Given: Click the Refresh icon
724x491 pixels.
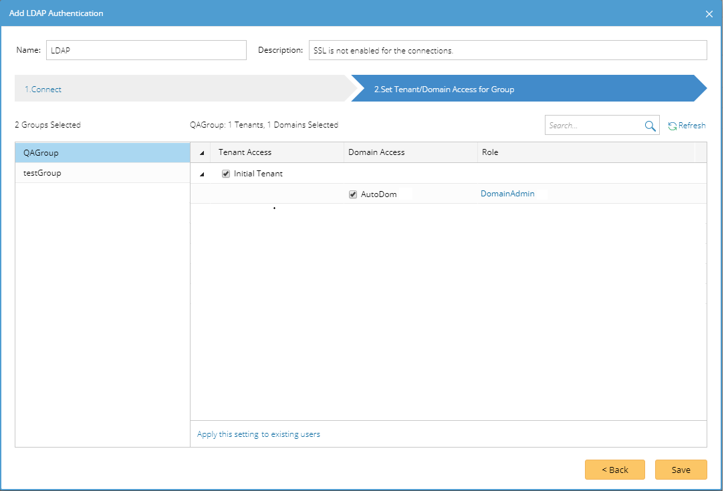Looking at the screenshot, I should click(x=673, y=126).
